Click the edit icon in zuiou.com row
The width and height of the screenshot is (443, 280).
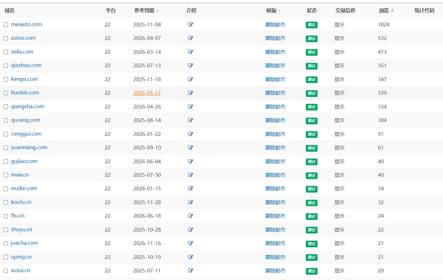[190, 38]
